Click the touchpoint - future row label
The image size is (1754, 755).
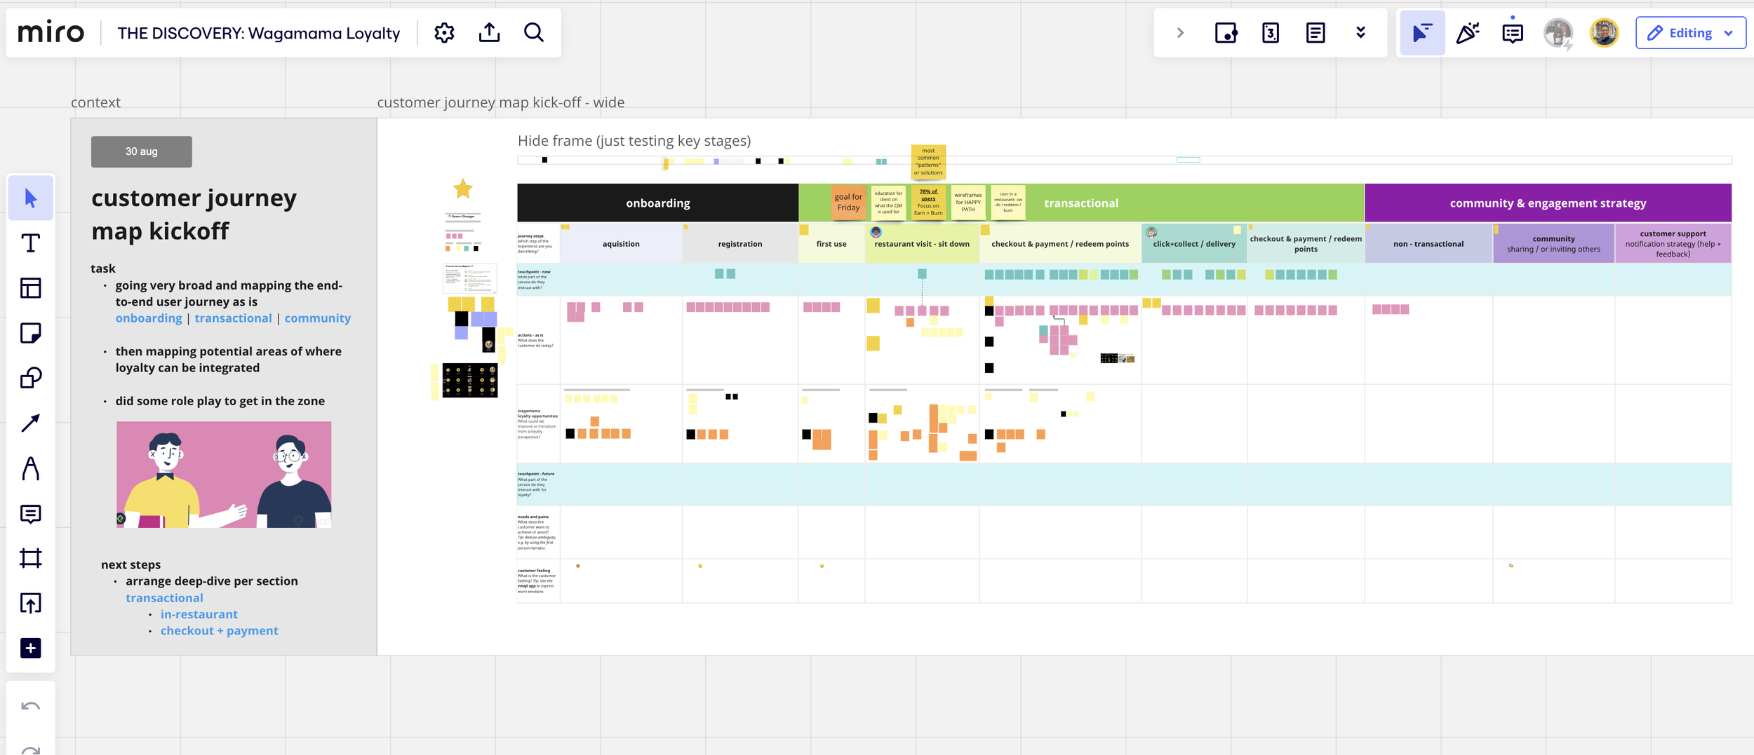537,484
